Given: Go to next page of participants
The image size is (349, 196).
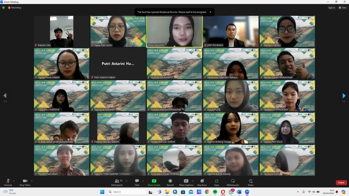Looking at the screenshot, I should [x=344, y=96].
